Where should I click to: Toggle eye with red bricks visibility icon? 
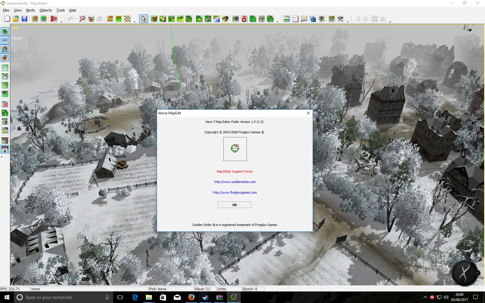click(x=5, y=104)
